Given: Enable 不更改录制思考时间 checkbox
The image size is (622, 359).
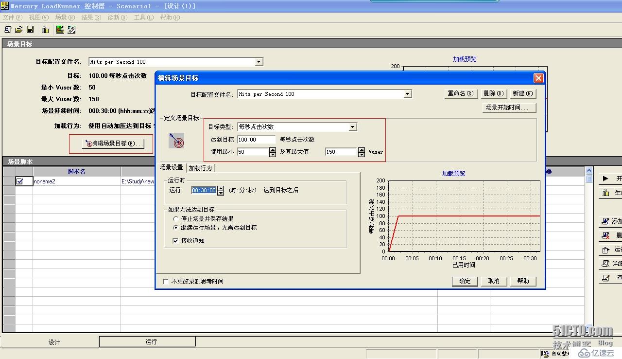Looking at the screenshot, I should pyautogui.click(x=166, y=282).
